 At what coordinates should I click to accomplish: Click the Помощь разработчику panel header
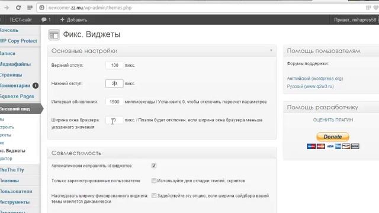[331, 107]
